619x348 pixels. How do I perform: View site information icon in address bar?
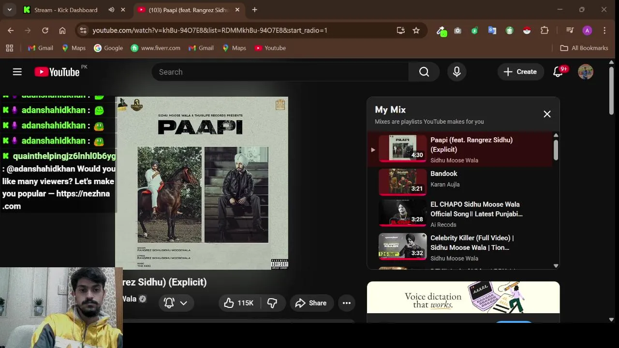click(x=83, y=30)
